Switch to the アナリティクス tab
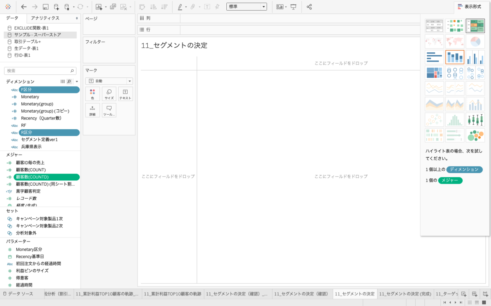Image resolution: width=491 pixels, height=306 pixels. pyautogui.click(x=45, y=18)
